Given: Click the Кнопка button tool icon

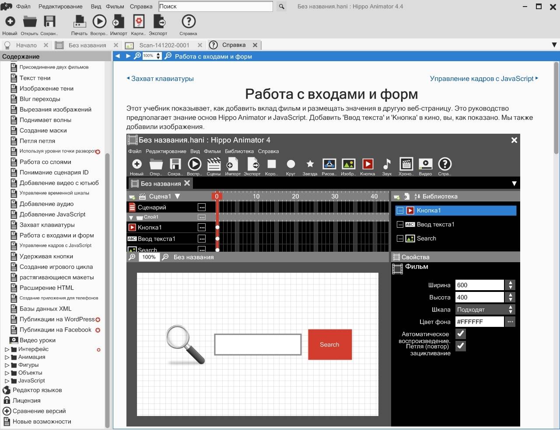Looking at the screenshot, I should [x=367, y=164].
